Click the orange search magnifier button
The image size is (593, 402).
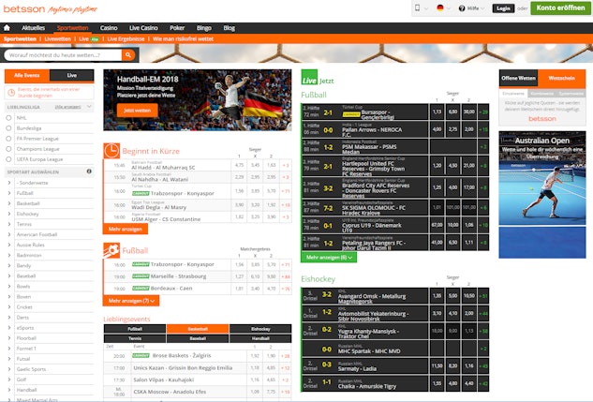128,55
